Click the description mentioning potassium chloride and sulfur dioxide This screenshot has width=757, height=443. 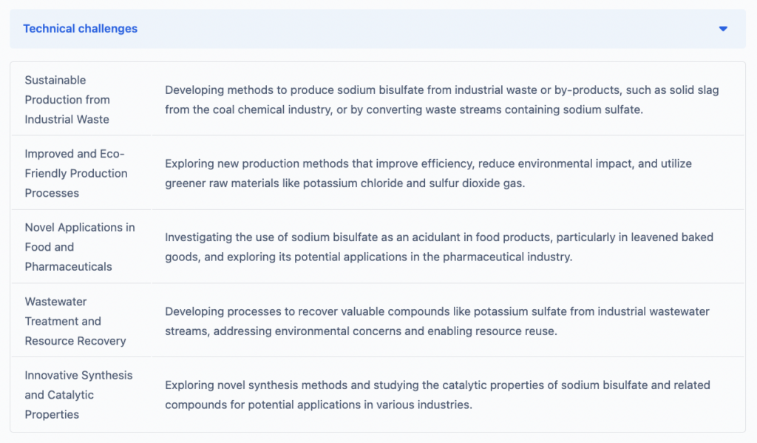pos(428,173)
